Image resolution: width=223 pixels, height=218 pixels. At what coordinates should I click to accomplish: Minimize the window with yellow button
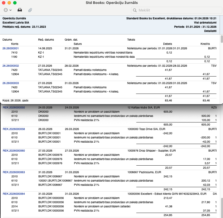[x=9, y=3]
